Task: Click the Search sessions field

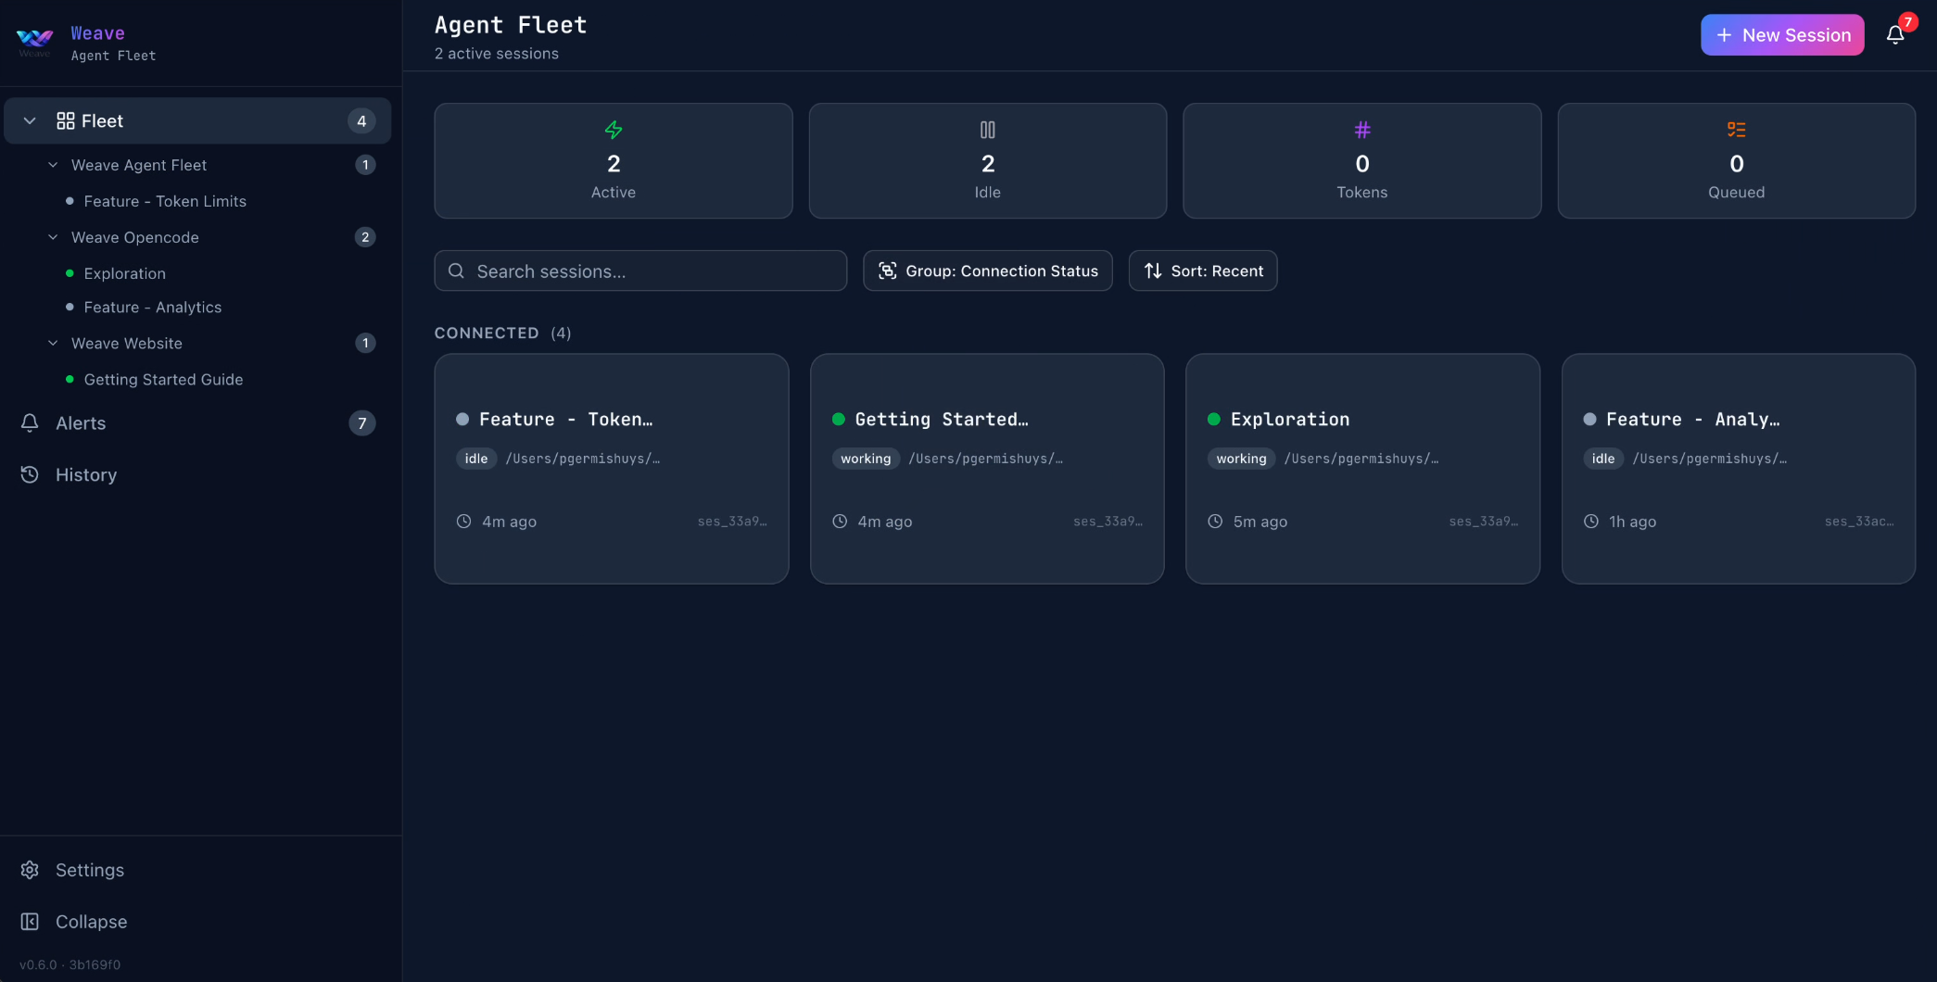Action: pos(640,271)
